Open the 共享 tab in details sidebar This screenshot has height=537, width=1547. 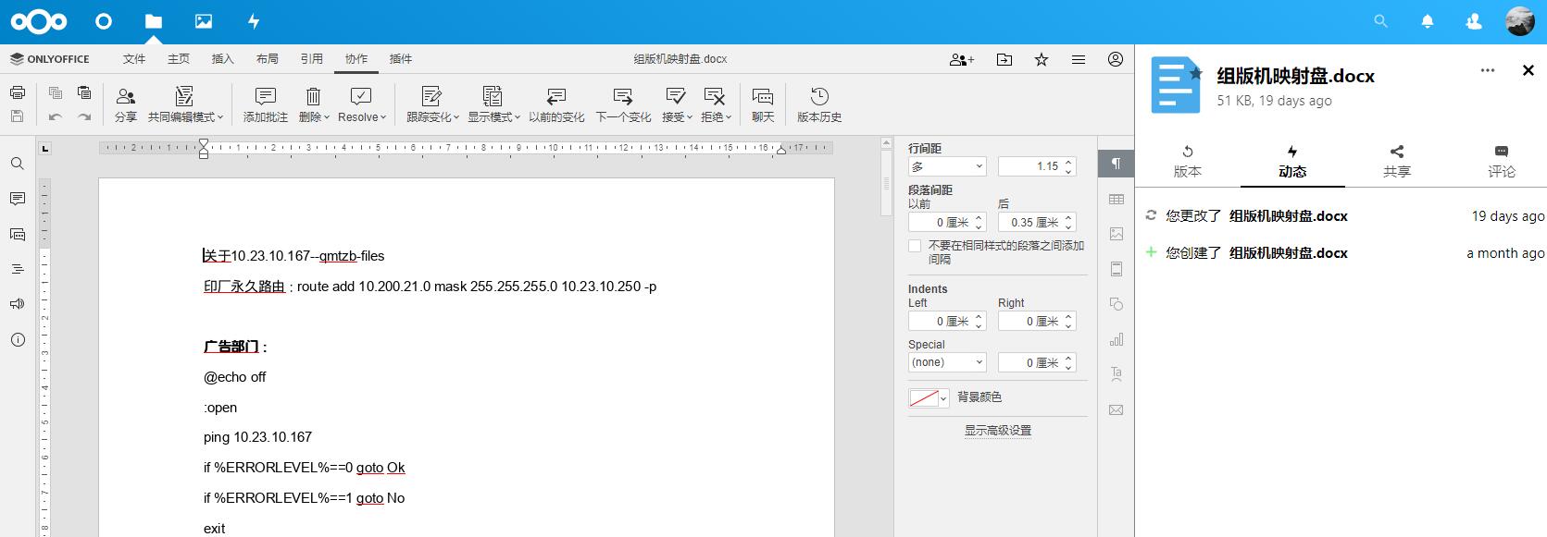pyautogui.click(x=1397, y=162)
